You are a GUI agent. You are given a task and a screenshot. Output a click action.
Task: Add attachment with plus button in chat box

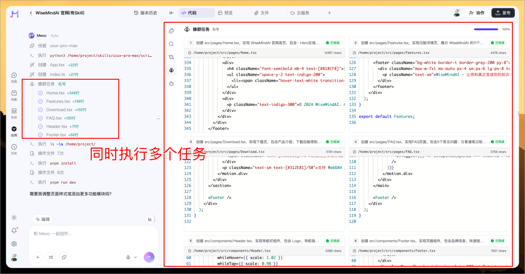38,257
